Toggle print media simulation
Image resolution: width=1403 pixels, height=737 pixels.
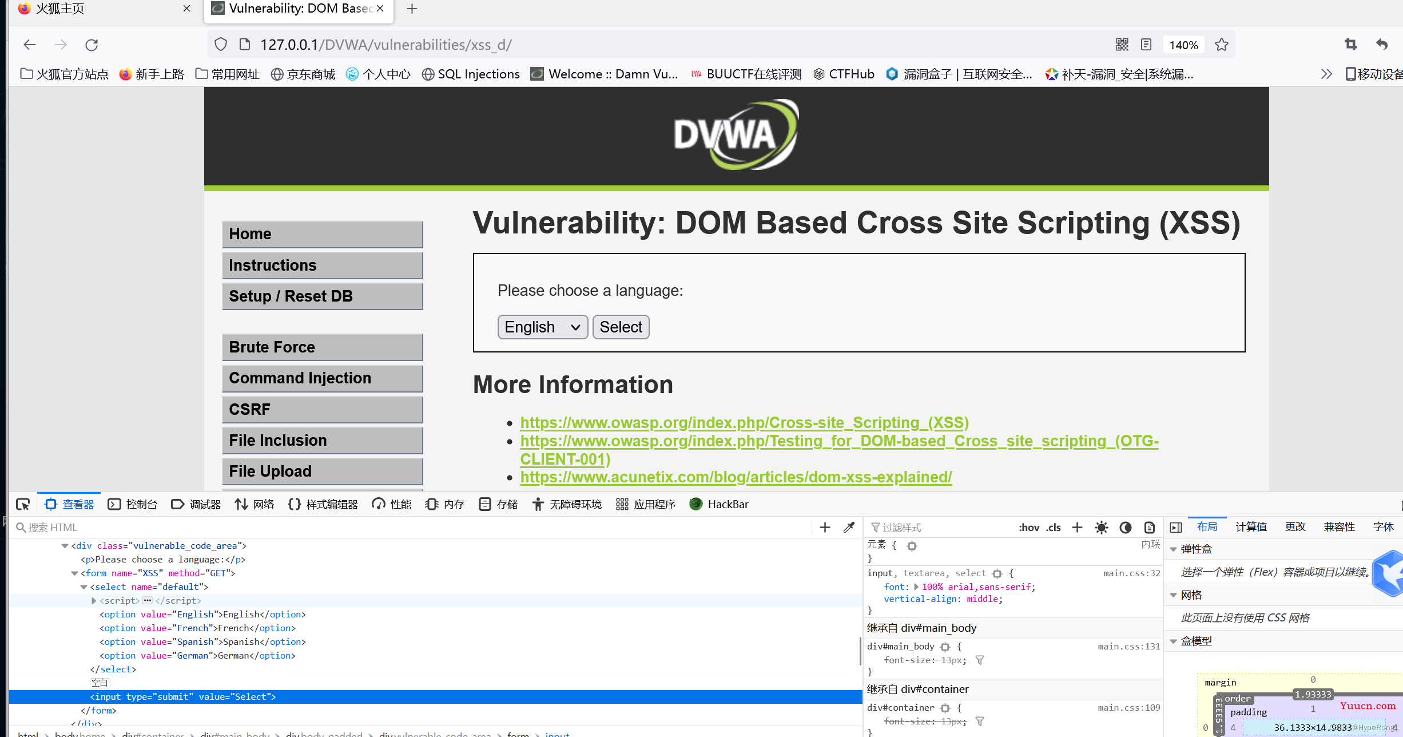point(1149,527)
